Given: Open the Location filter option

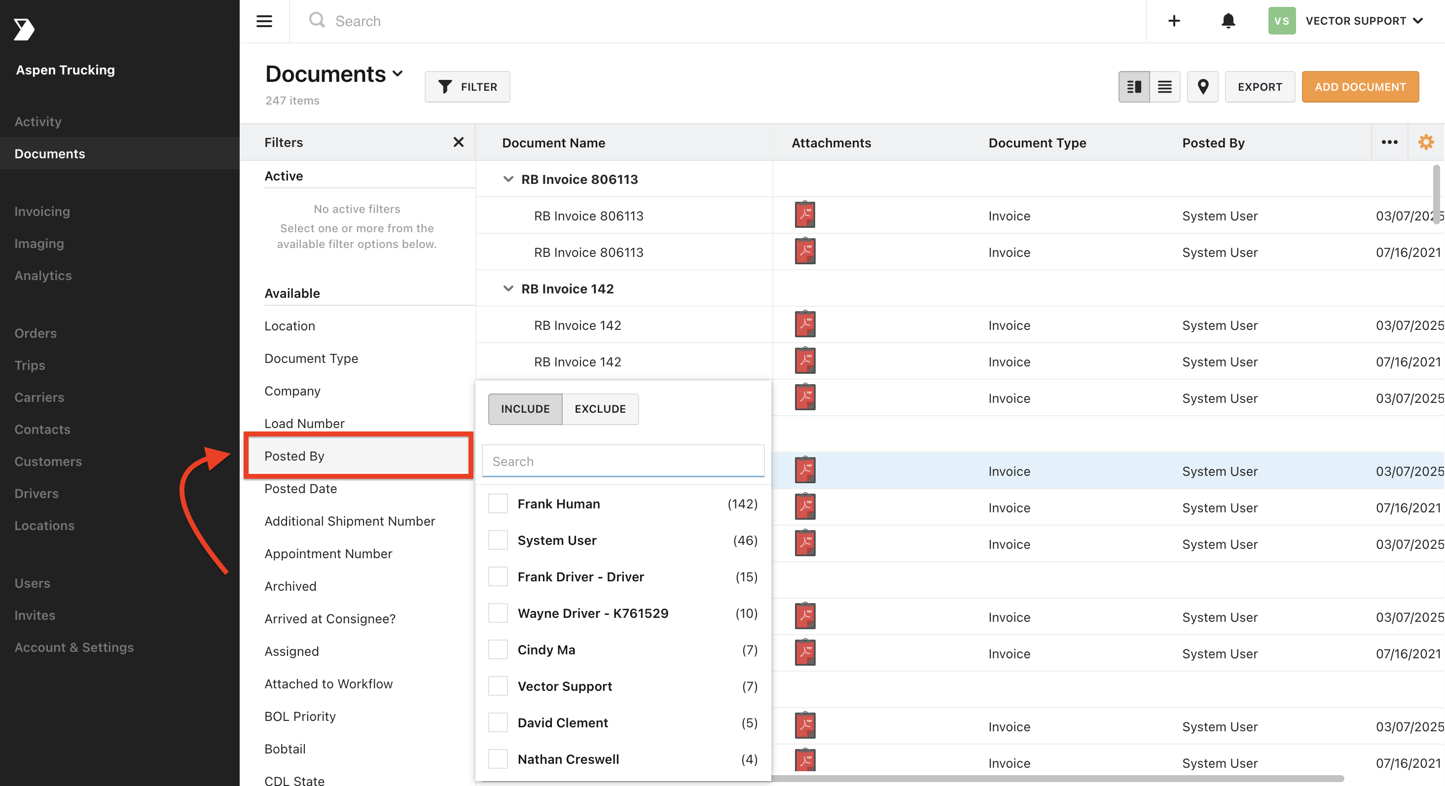Looking at the screenshot, I should [x=289, y=326].
